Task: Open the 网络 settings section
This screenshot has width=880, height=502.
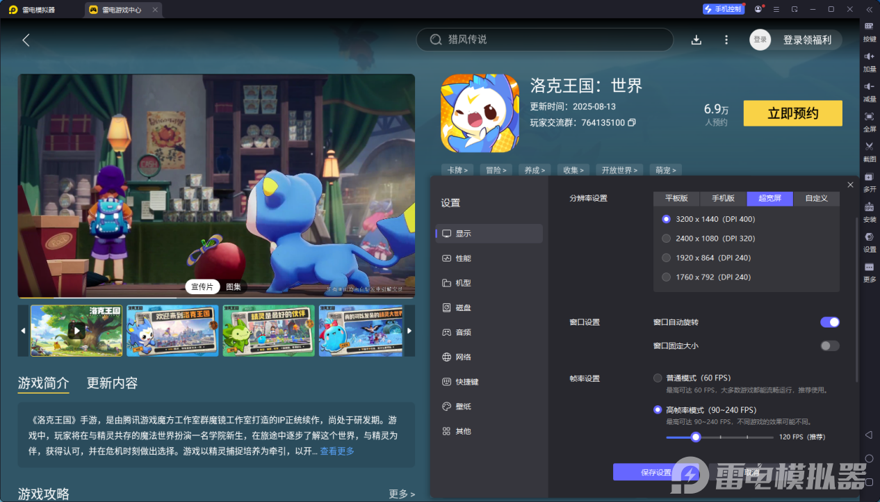Action: click(x=489, y=357)
